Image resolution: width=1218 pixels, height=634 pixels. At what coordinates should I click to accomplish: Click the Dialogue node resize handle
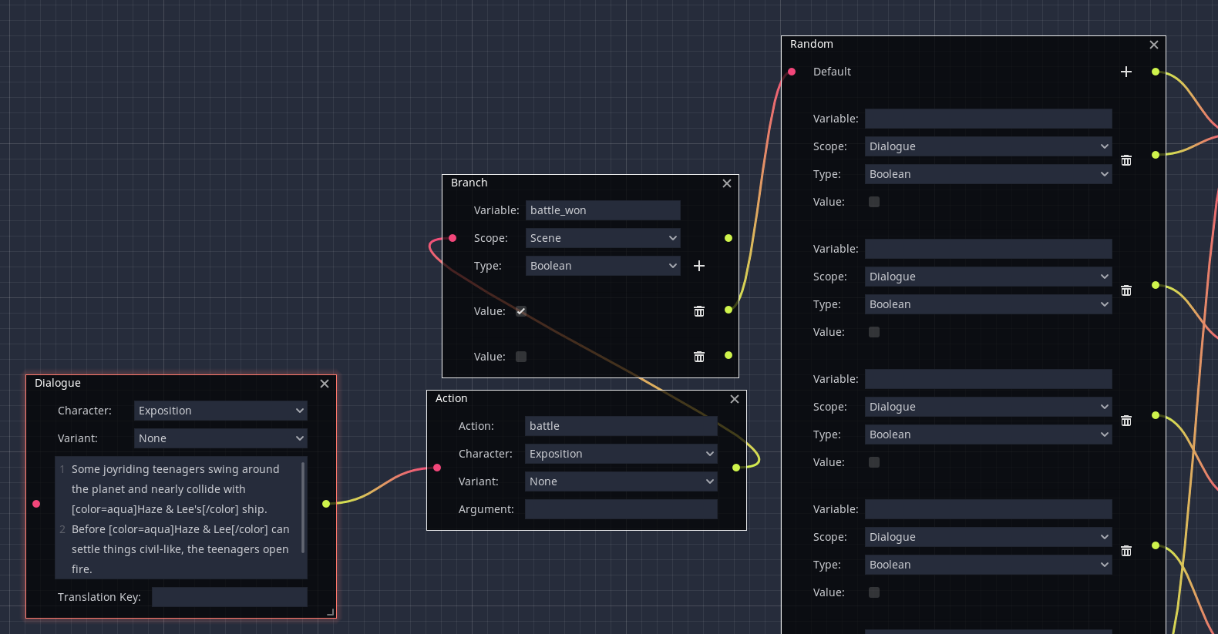331,612
